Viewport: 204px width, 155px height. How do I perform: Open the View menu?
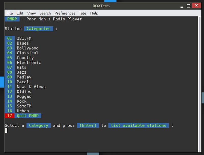(x=31, y=13)
